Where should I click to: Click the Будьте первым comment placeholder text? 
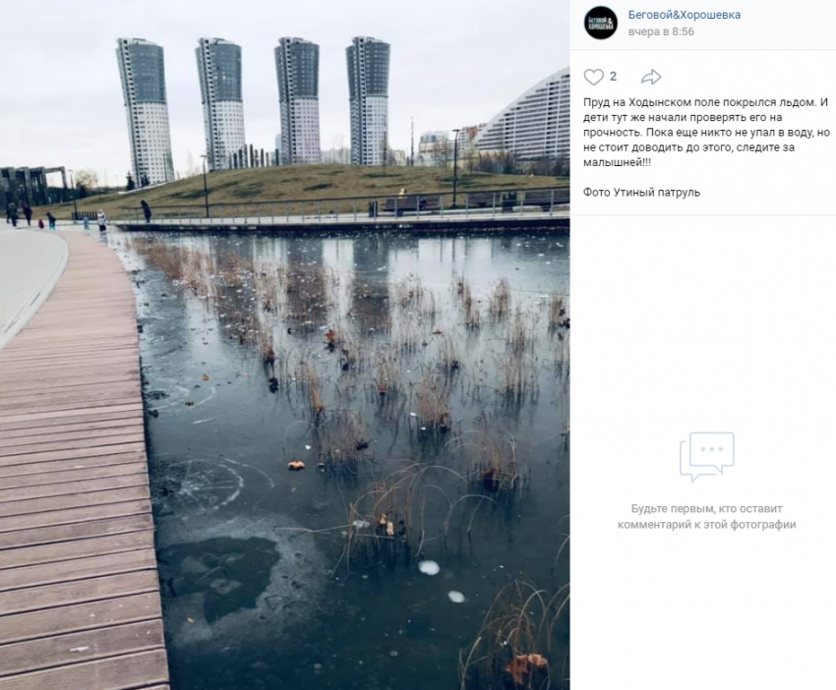click(x=707, y=517)
